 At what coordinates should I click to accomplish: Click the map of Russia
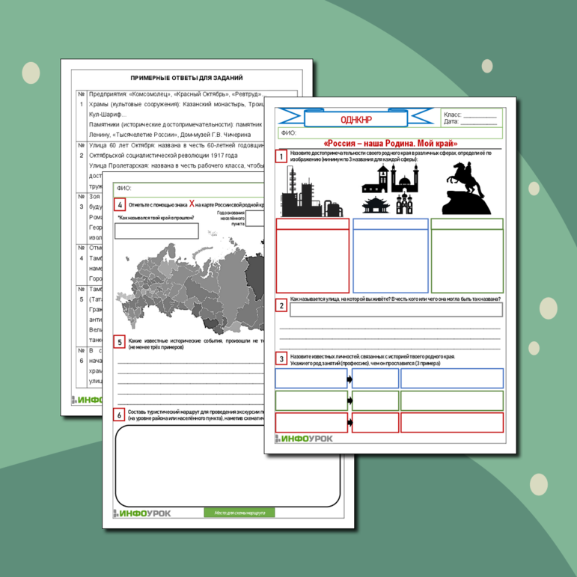tap(195, 286)
